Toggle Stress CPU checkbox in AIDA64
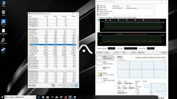Image resolution: width=177 pixels, height=99 pixels. point(100,5)
